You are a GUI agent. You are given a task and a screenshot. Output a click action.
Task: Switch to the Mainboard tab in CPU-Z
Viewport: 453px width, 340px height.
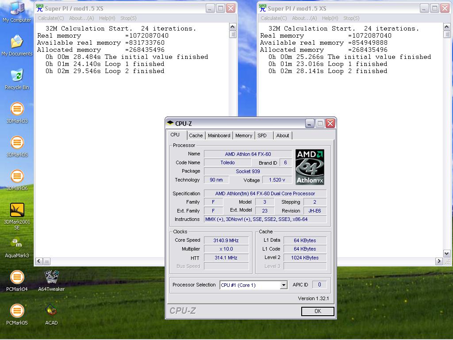click(x=219, y=135)
